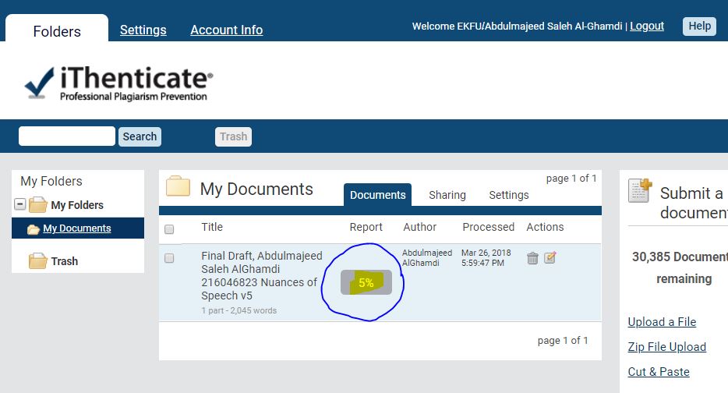Click author name Abdulmajeed AlGhamdi
Screen dimensions: 728x393
(427, 258)
